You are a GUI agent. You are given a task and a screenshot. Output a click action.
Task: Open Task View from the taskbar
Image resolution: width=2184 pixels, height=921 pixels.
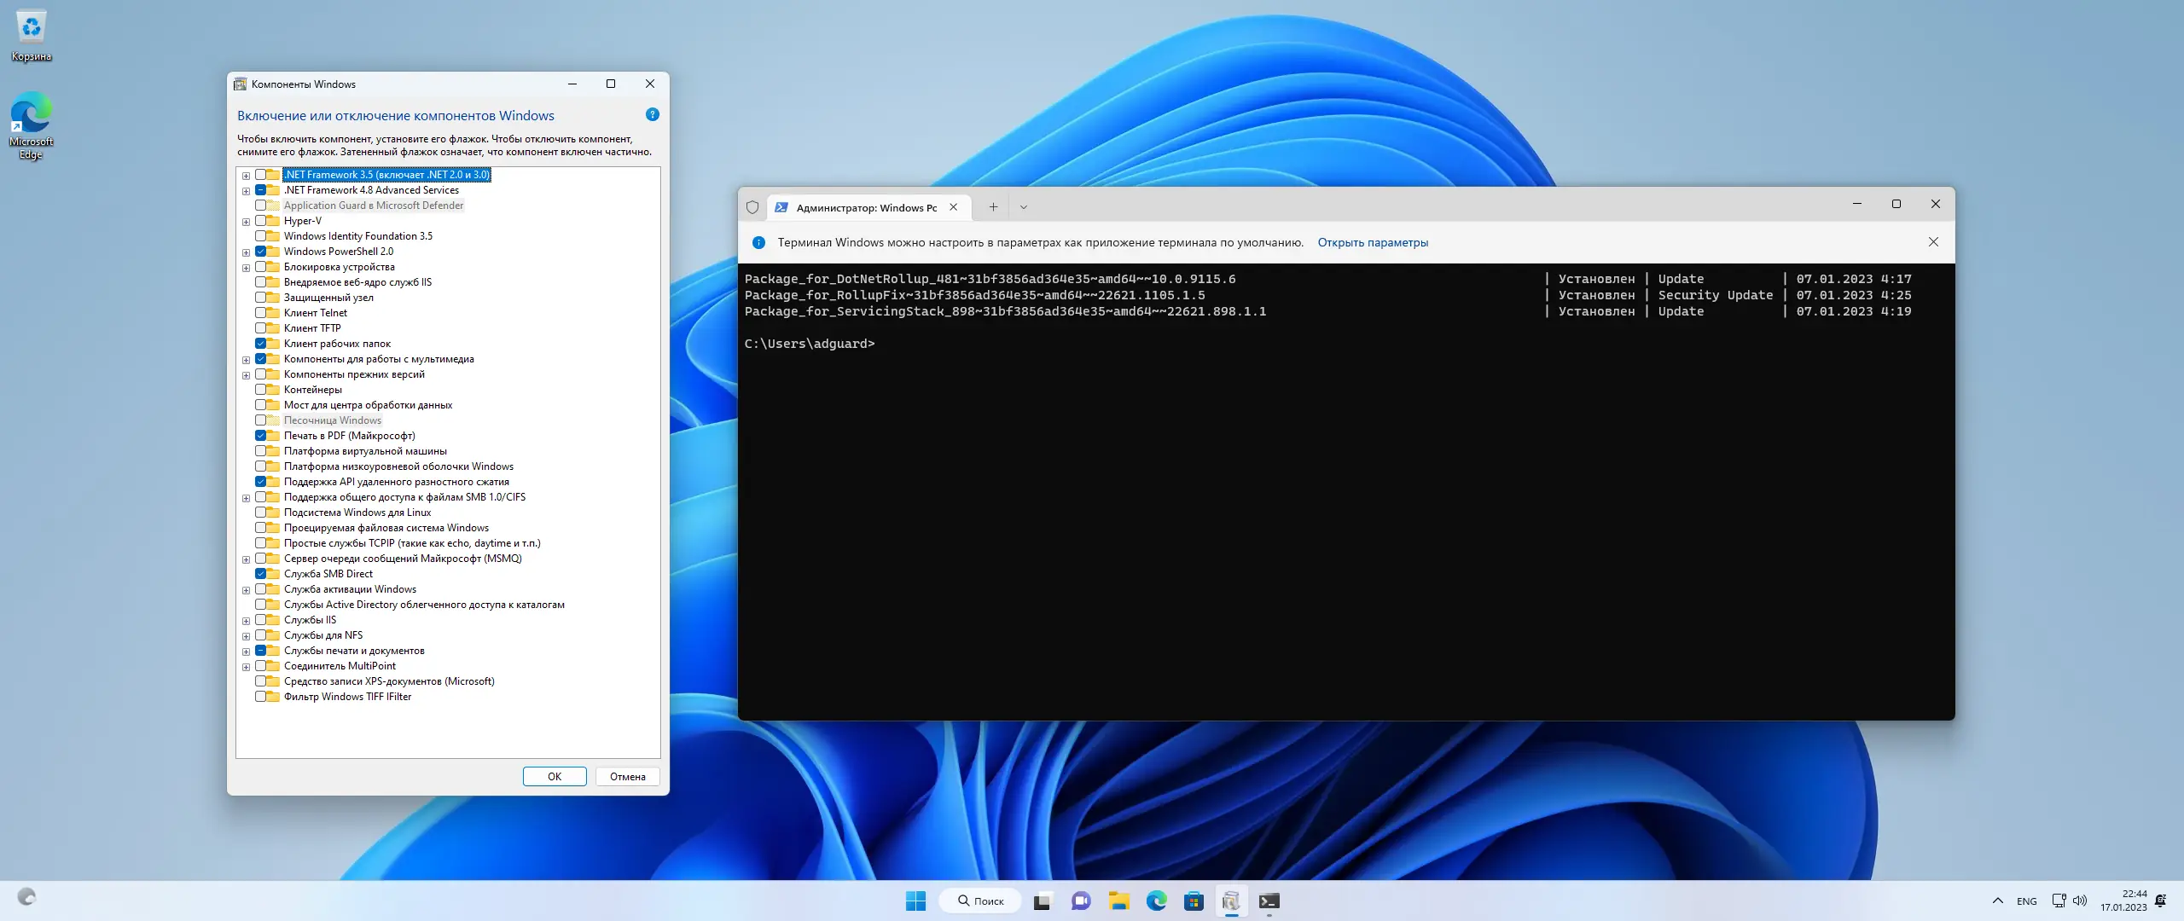click(x=1043, y=901)
